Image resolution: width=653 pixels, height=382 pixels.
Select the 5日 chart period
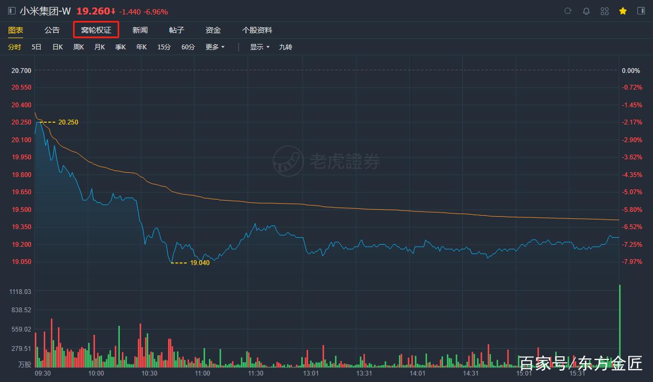[x=37, y=47]
